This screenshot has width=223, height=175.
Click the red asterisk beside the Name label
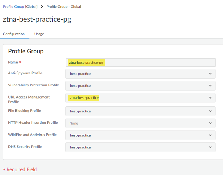tap(20, 63)
